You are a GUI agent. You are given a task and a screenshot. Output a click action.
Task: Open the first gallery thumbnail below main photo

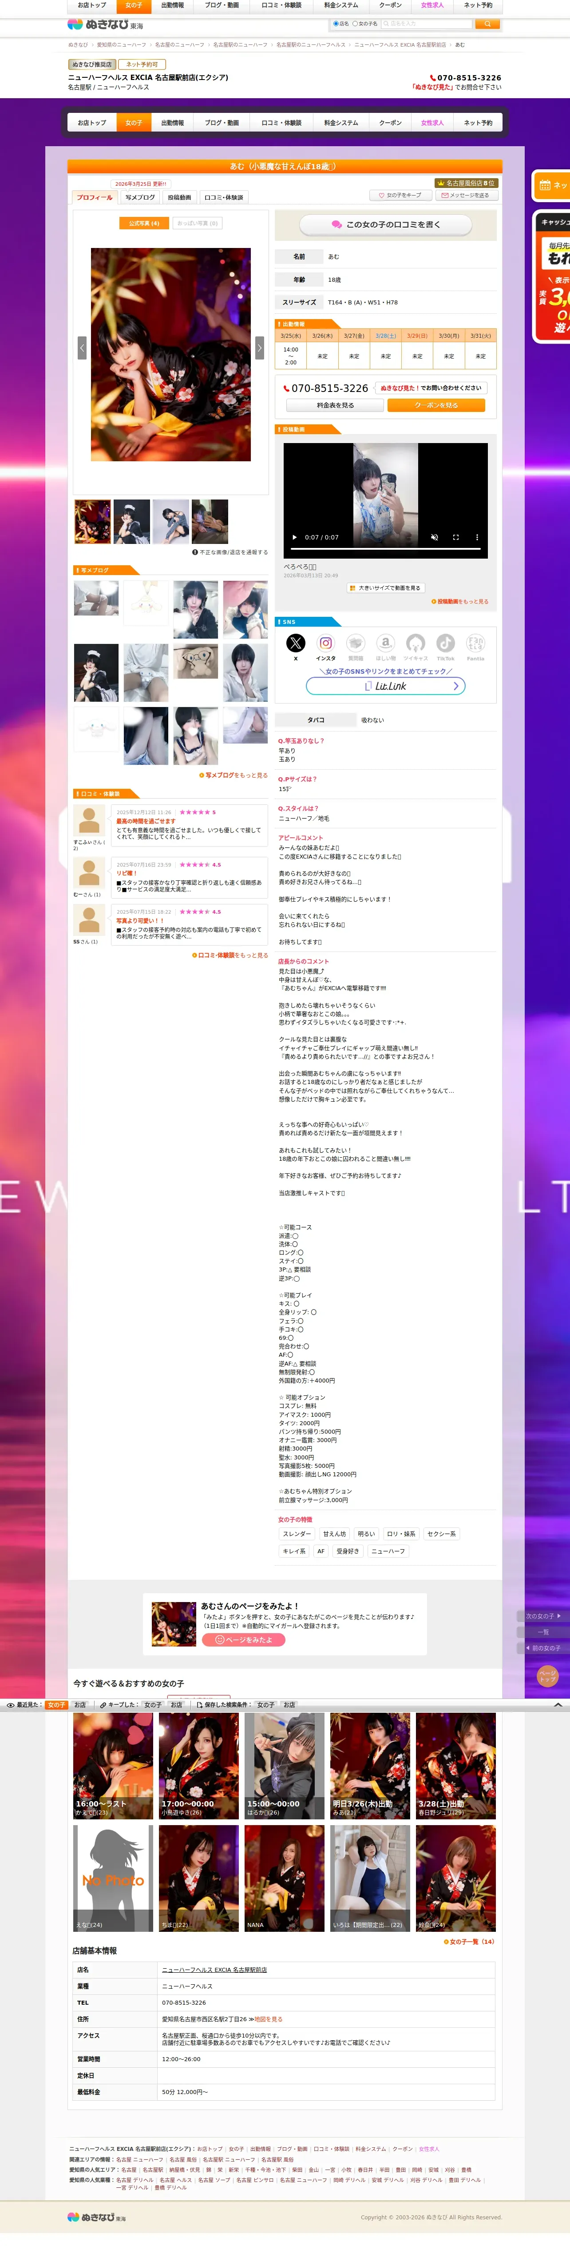92,521
